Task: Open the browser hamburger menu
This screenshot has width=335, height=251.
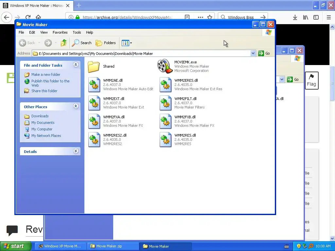Action: point(329,17)
